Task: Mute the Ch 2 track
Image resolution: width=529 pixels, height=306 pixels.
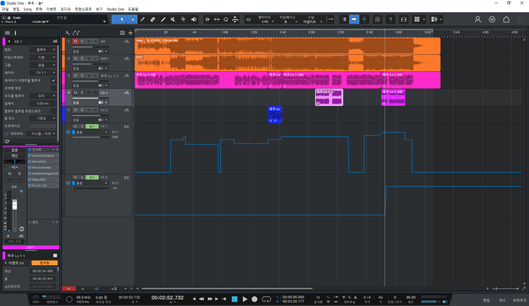Action: [x=75, y=110]
